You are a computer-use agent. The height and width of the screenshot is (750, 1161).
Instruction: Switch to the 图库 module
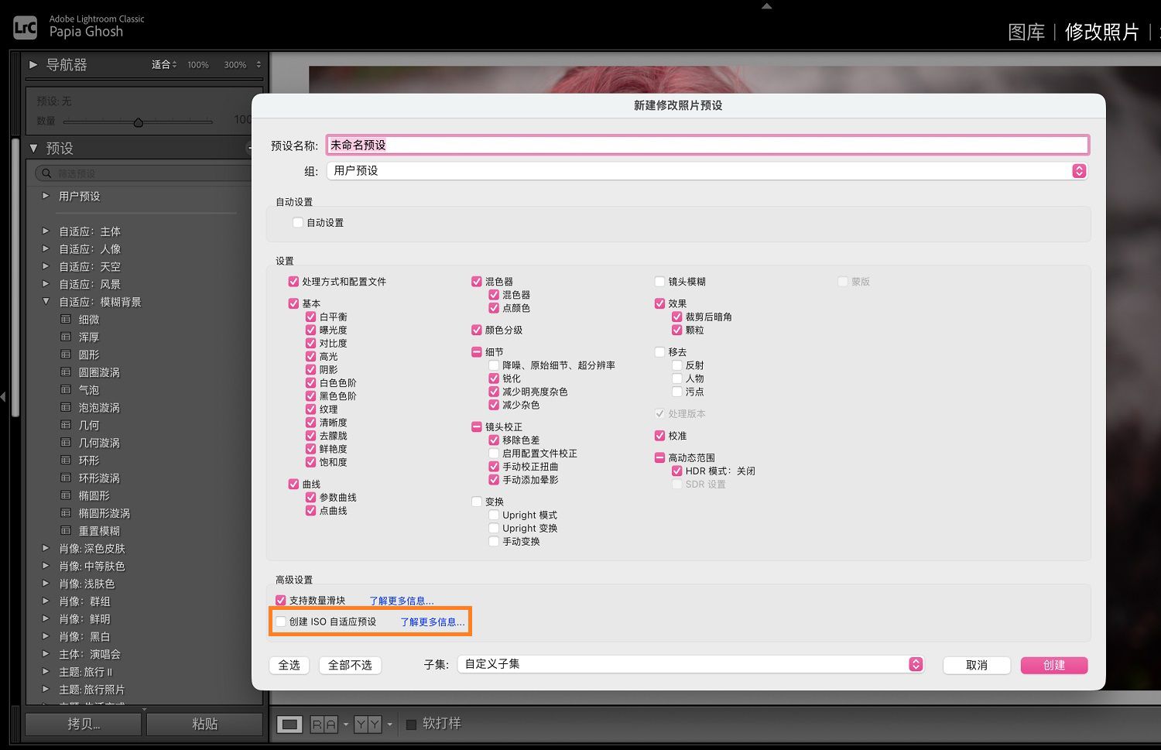(1026, 33)
